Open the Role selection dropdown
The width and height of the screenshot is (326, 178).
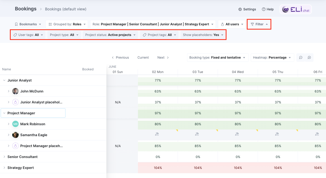pyautogui.click(x=153, y=24)
